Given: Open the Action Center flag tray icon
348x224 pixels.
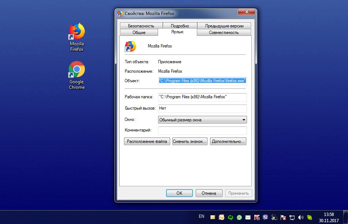Looking at the screenshot, I should coord(283,217).
